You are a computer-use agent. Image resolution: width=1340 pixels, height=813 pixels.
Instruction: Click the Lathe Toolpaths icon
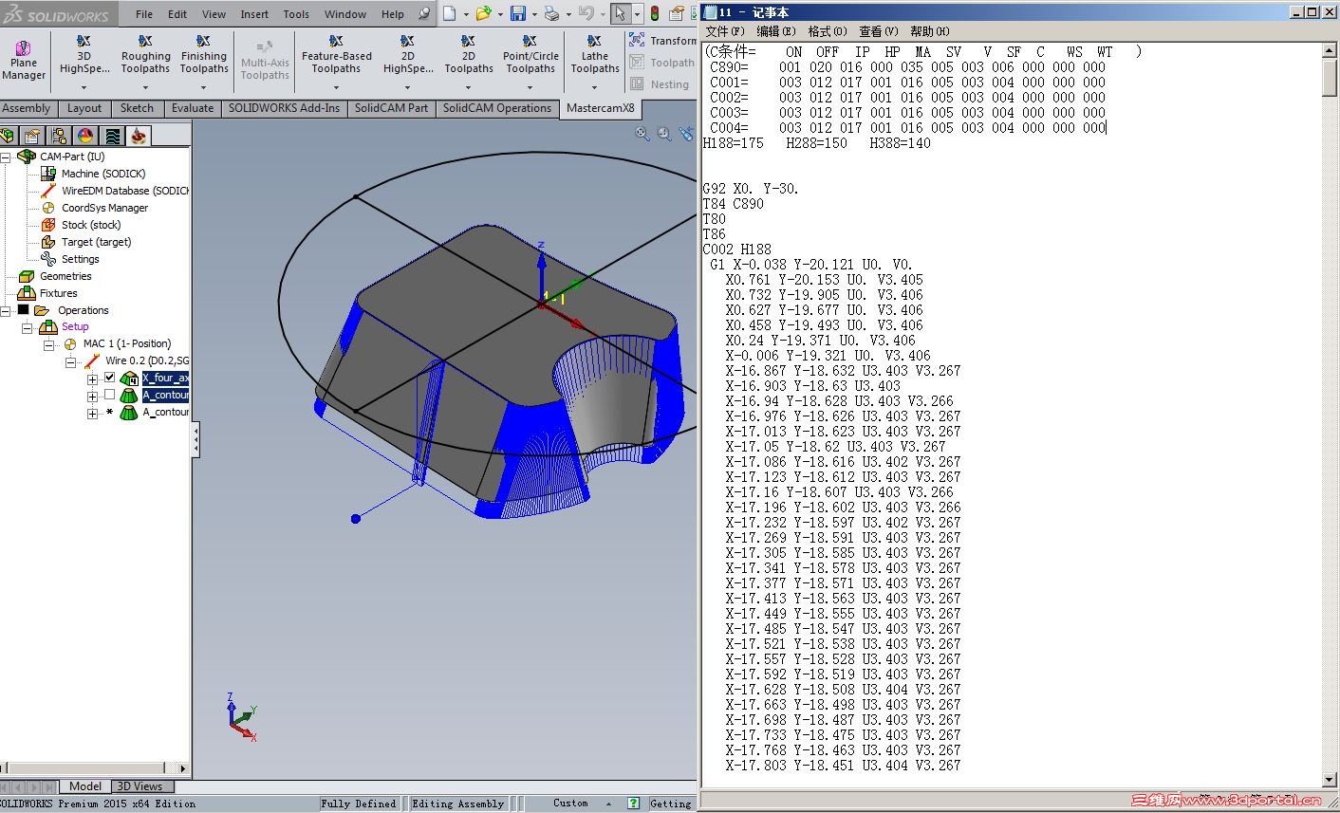coord(594,41)
